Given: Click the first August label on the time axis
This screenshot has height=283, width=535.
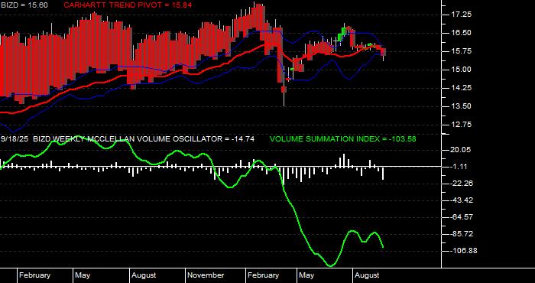Looking at the screenshot, I should [x=144, y=275].
